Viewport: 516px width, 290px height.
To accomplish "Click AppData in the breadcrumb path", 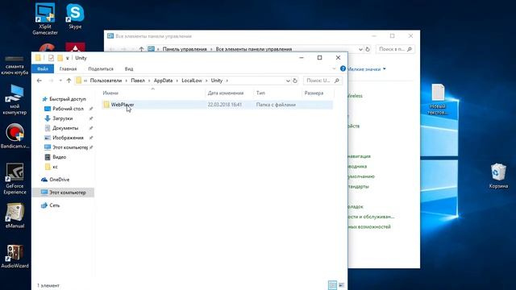I will (163, 81).
